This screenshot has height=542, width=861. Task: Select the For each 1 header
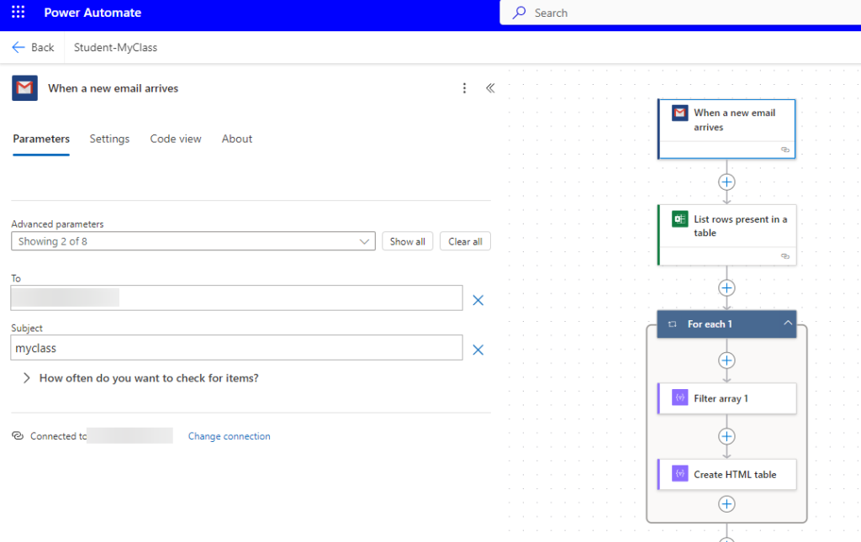coord(726,324)
